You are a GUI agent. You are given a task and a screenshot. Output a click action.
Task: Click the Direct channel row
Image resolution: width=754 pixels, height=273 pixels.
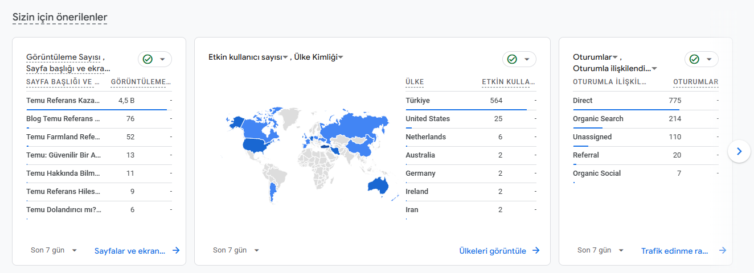pos(646,101)
